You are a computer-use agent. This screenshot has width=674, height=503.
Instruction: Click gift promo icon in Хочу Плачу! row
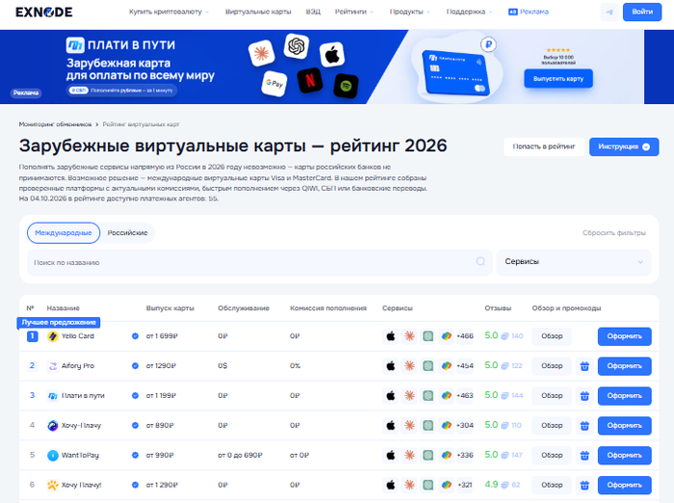(584, 485)
